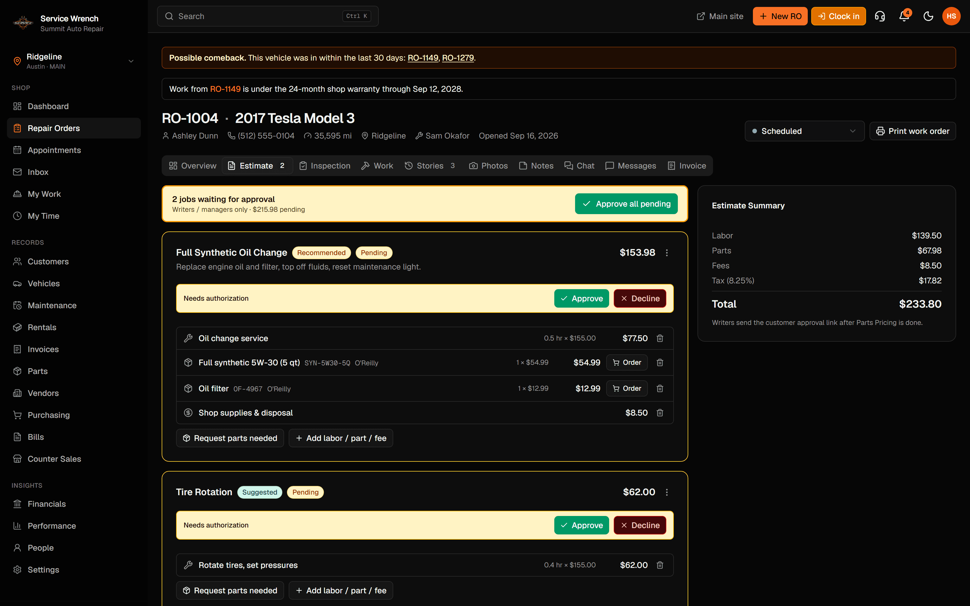The width and height of the screenshot is (970, 606).
Task: Open notifications bell icon
Action: [904, 16]
